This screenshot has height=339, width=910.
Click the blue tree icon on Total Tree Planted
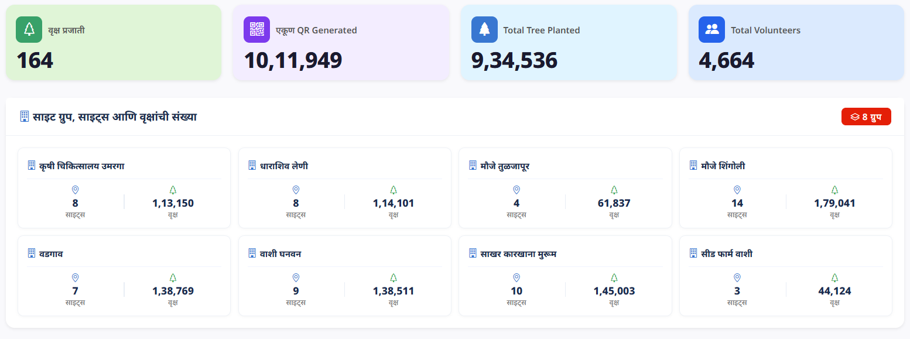(484, 29)
